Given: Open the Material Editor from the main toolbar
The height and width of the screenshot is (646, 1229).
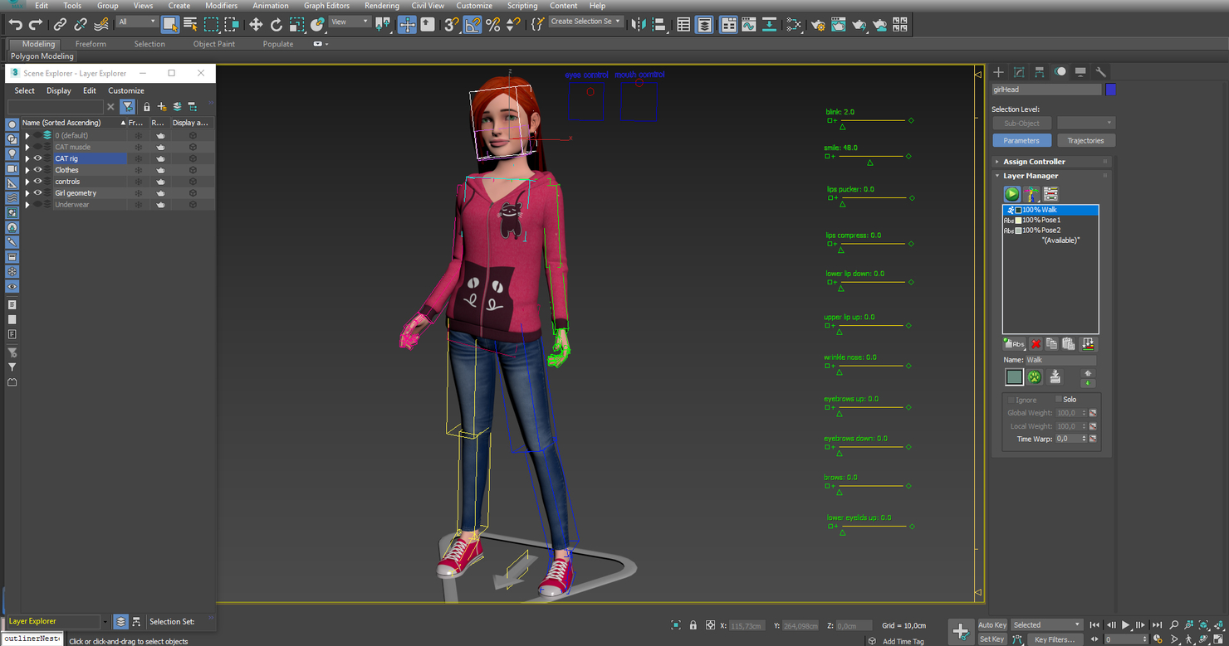Looking at the screenshot, I should point(793,24).
